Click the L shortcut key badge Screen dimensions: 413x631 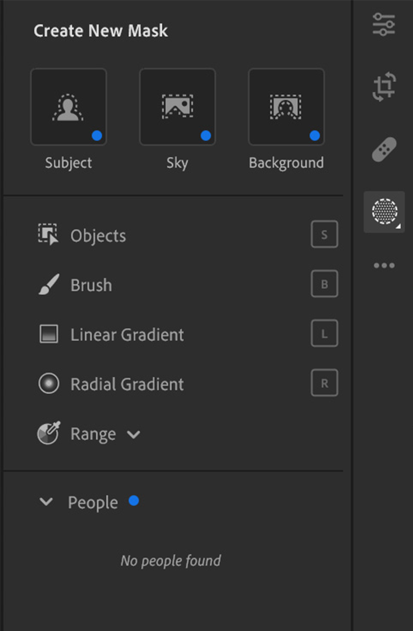[324, 334]
